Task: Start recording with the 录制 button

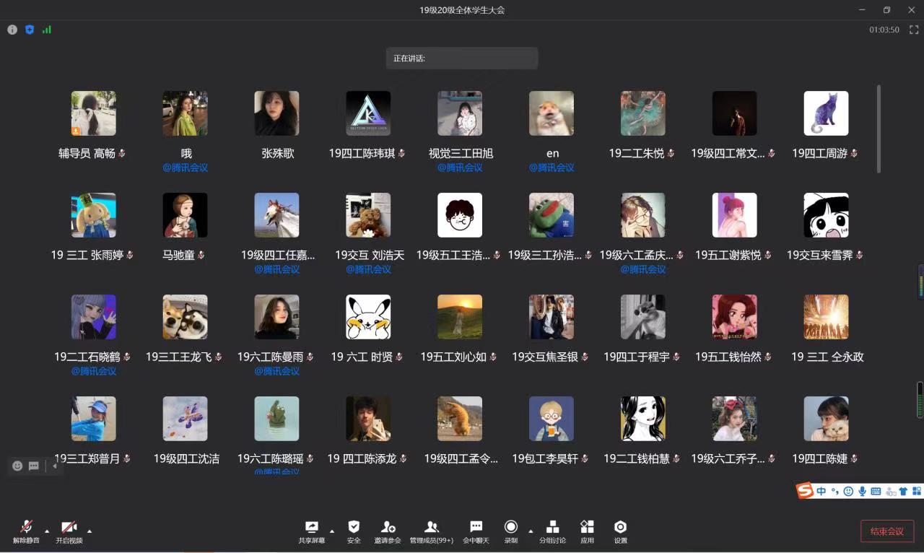Action: (511, 531)
